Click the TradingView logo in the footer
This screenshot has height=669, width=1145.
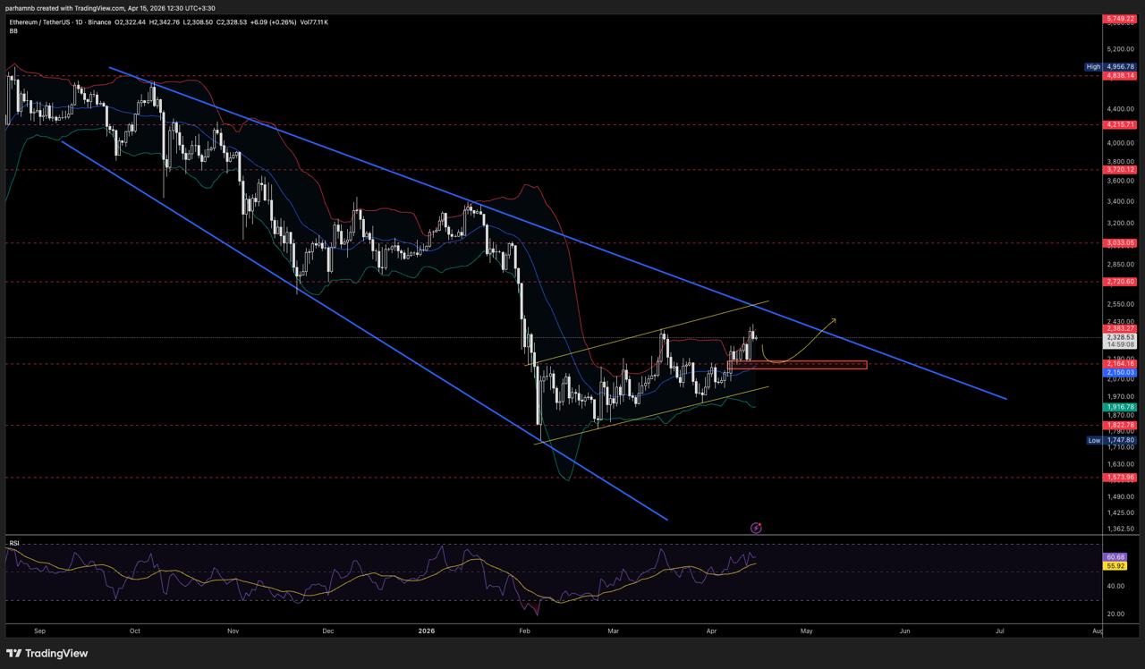[x=48, y=653]
